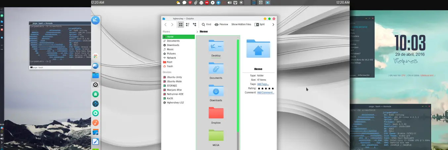Viewport: 448px width, 150px height.
Task: Open the orange music dock icon
Action: pos(95,123)
